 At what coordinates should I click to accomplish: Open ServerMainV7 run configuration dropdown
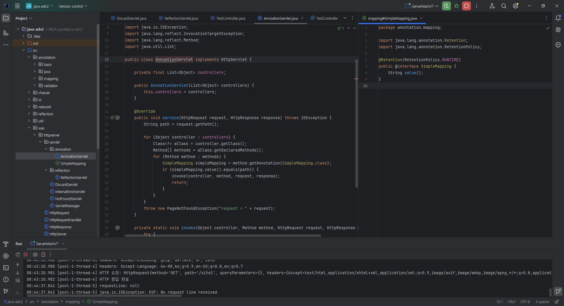pos(422,6)
